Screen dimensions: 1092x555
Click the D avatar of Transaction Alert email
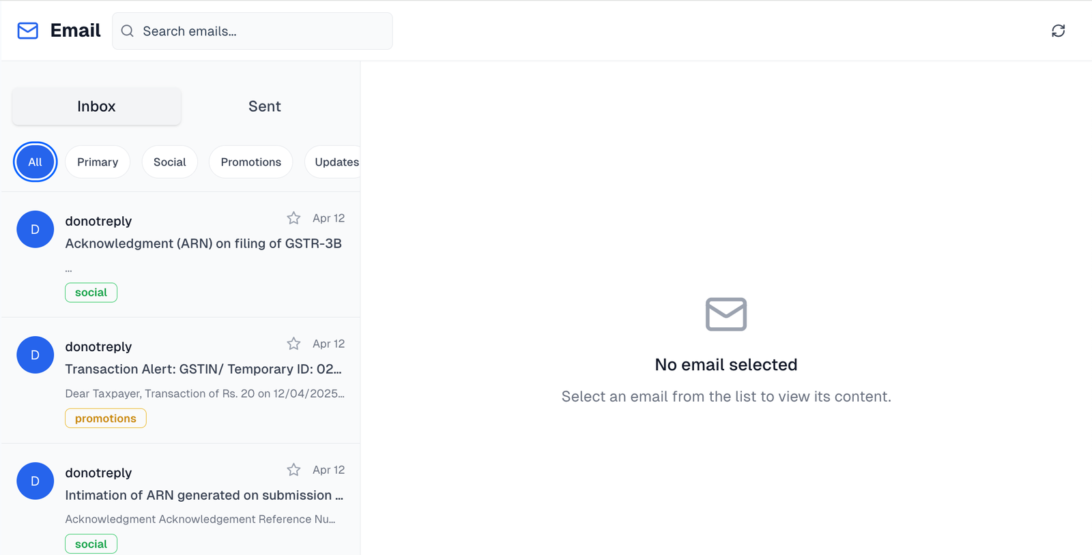point(35,355)
